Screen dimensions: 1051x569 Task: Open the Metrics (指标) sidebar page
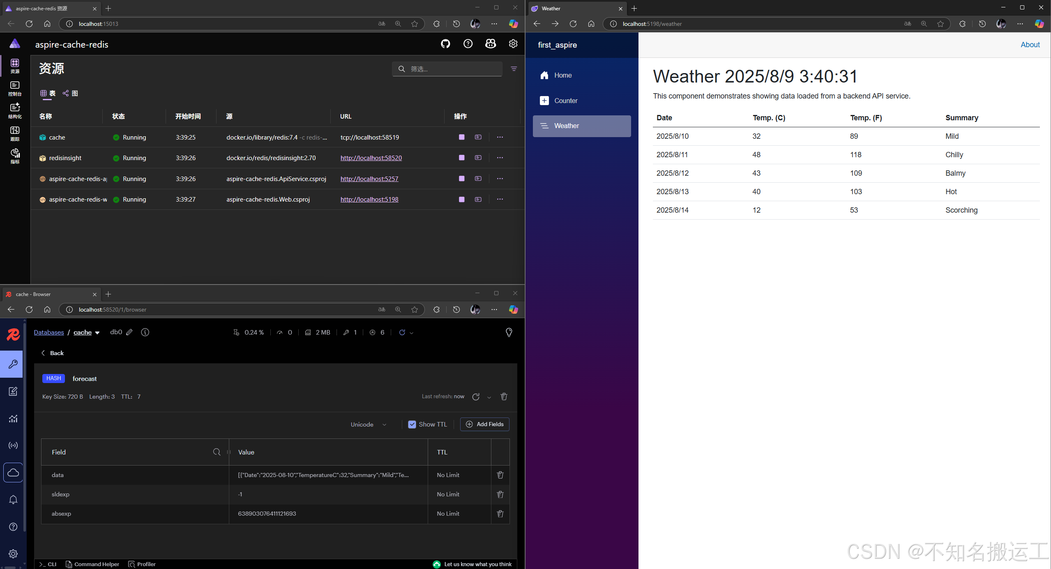tap(15, 156)
